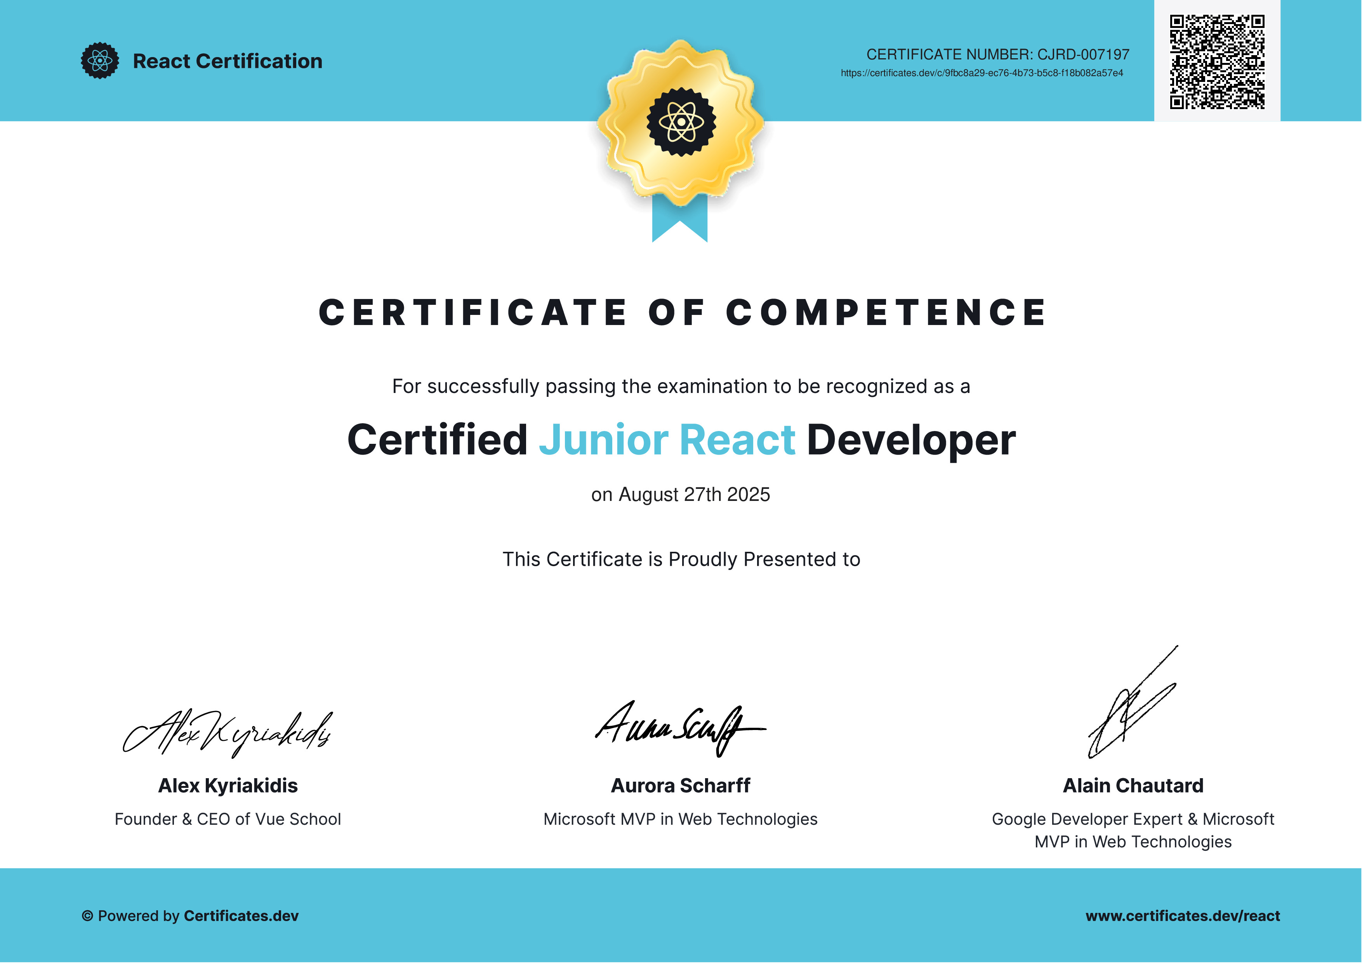Click the August 27th 2025 date
This screenshot has height=963, width=1362.
coord(694,494)
